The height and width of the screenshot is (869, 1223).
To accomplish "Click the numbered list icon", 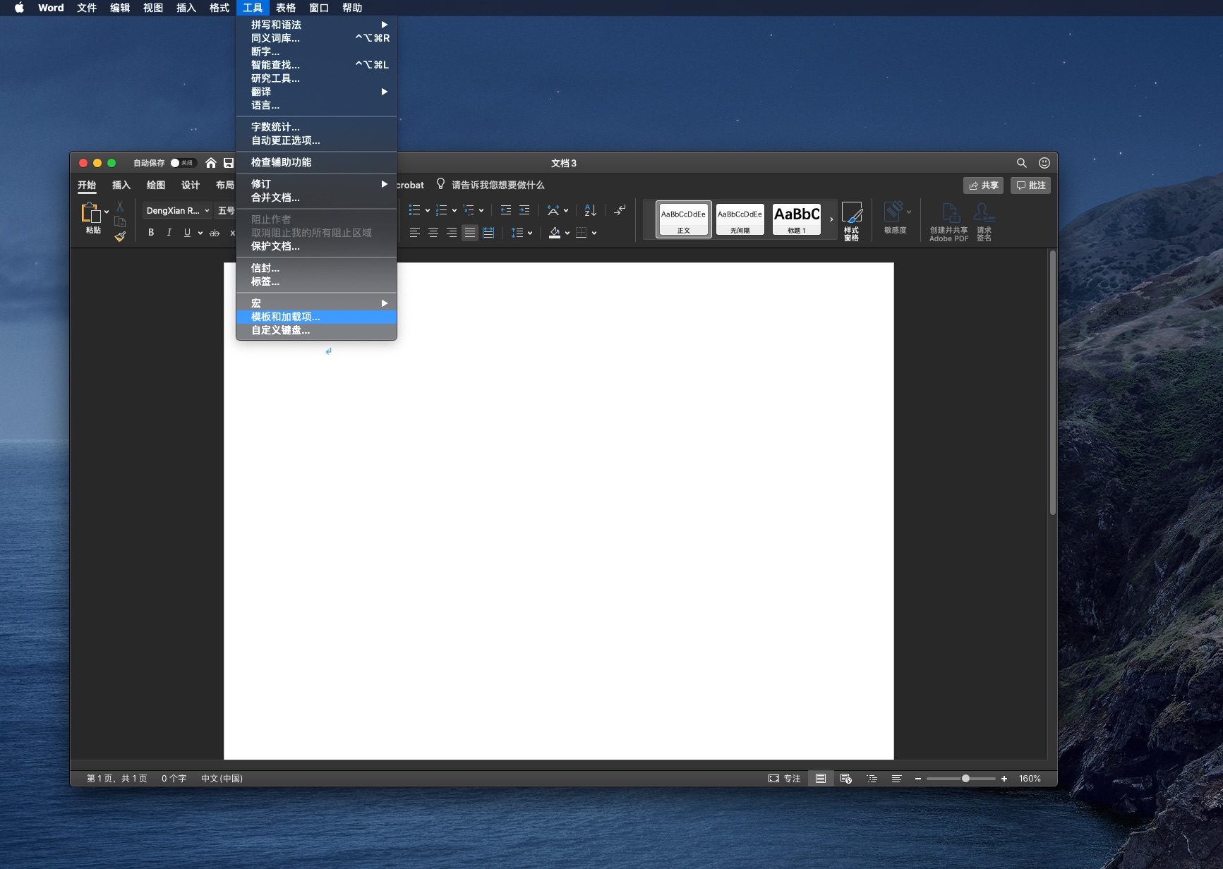I will coord(441,210).
